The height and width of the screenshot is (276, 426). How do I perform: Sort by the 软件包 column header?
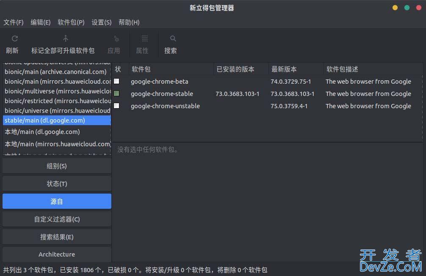tap(171, 69)
